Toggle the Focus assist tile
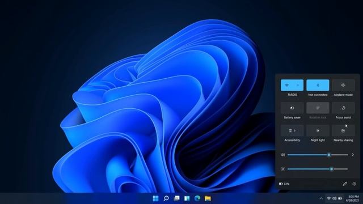The width and height of the screenshot is (363, 204). [343, 108]
